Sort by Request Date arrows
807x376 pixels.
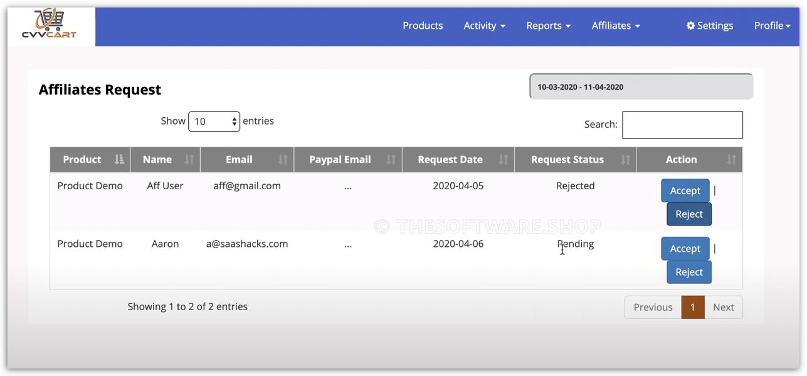click(x=503, y=160)
